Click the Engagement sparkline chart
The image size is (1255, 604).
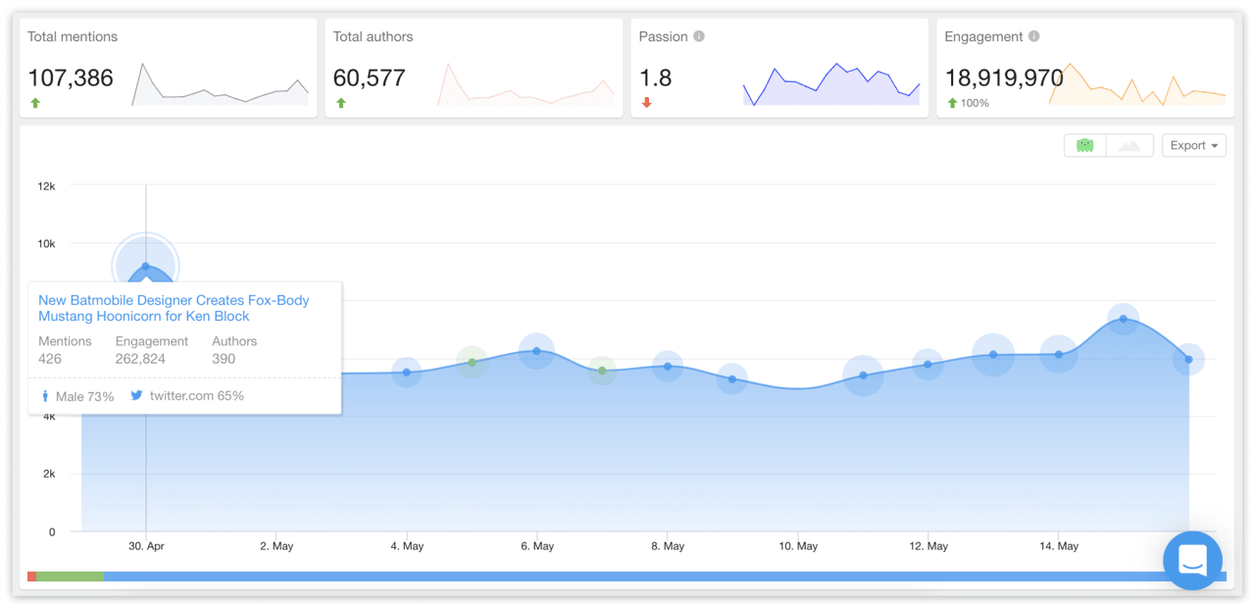click(1137, 86)
